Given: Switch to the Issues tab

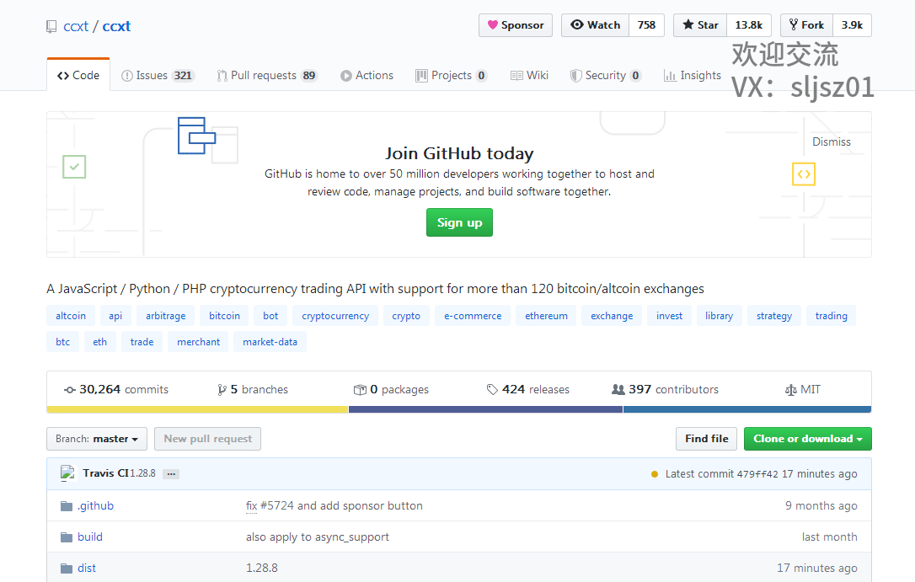Looking at the screenshot, I should 158,75.
